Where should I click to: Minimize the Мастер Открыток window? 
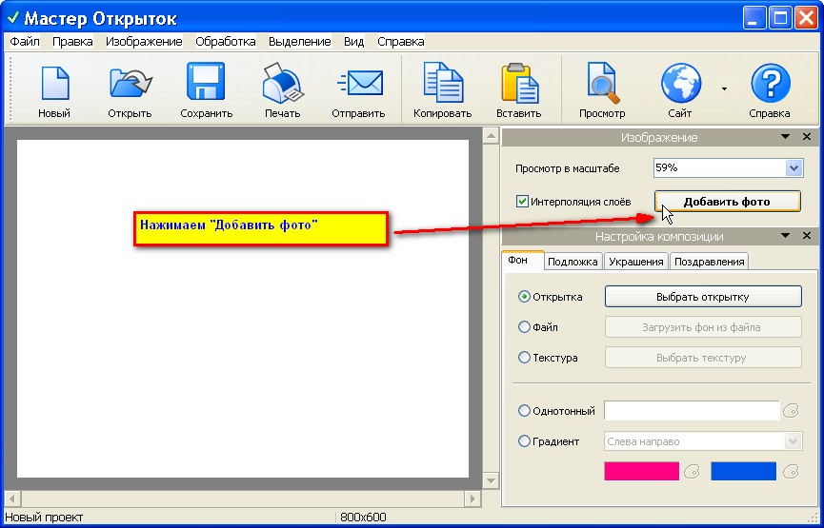click(754, 18)
